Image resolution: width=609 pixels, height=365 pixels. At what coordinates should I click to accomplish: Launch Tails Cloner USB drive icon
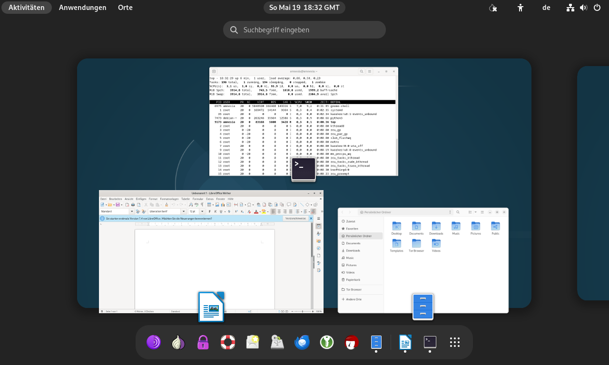click(277, 342)
